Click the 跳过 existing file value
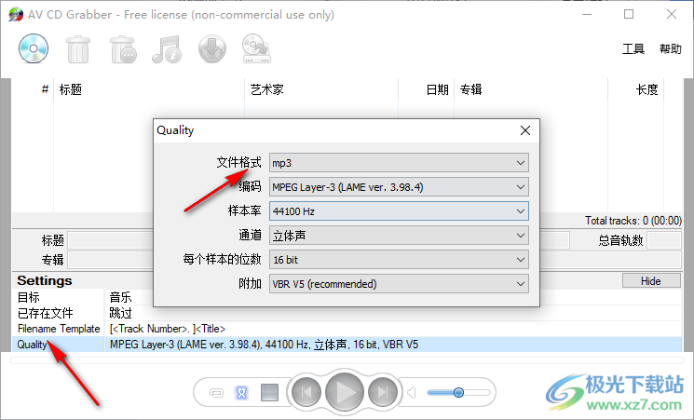The width and height of the screenshot is (694, 420). (120, 313)
